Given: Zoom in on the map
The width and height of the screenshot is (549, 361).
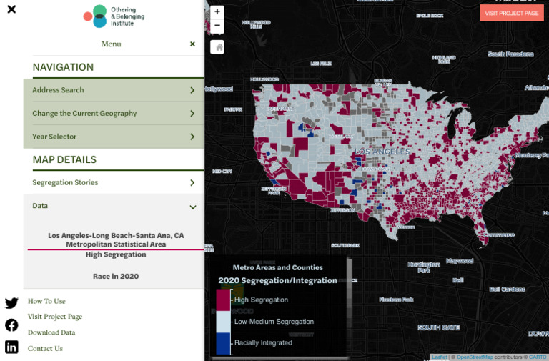Looking at the screenshot, I should click(x=217, y=11).
